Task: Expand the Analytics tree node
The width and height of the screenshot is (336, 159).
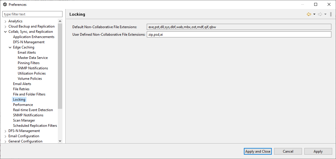Action: 6,21
